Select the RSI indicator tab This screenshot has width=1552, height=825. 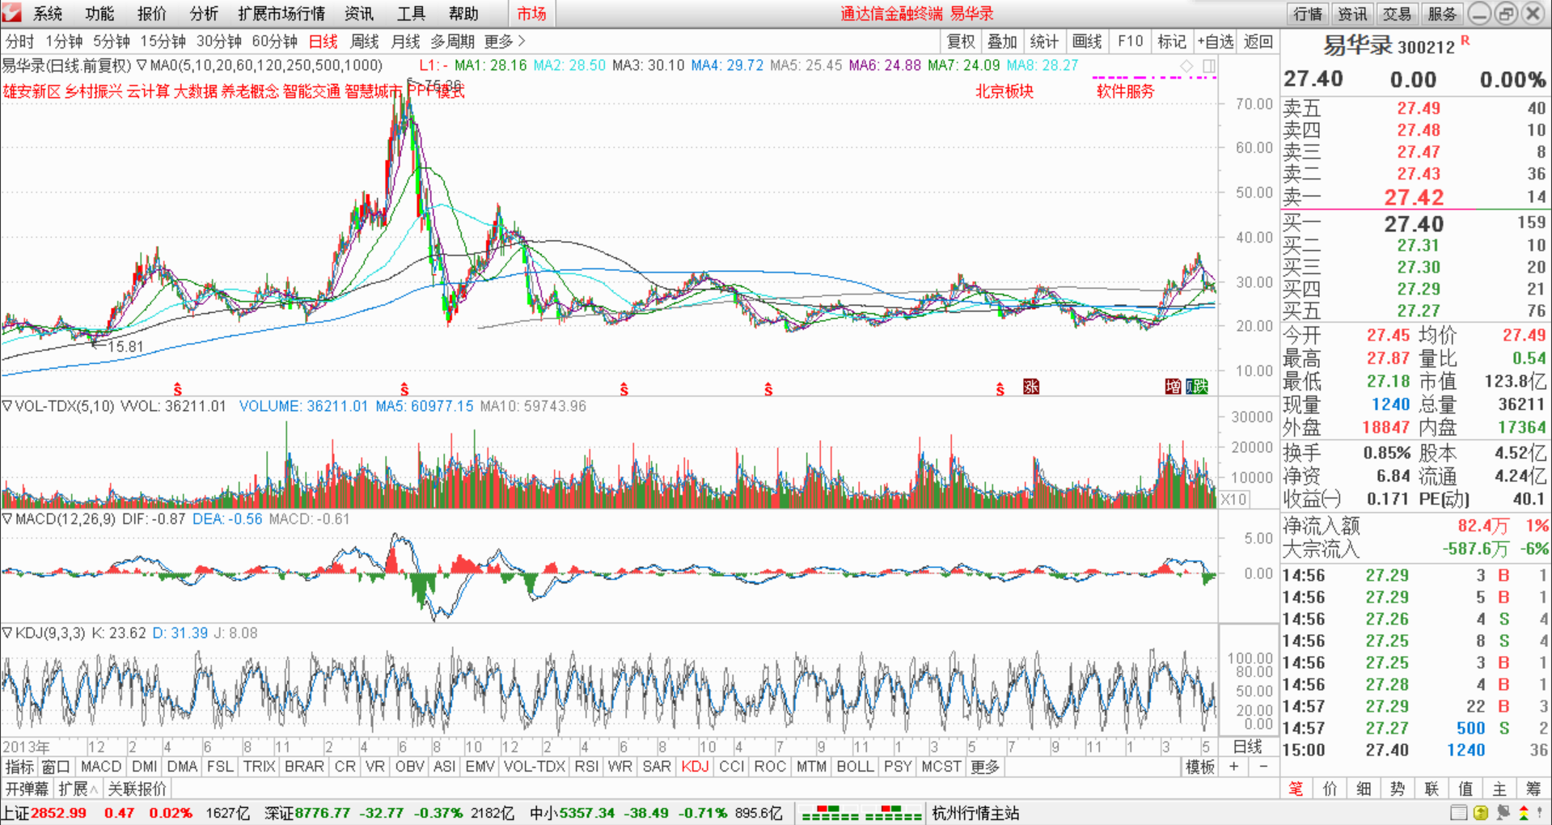coord(586,766)
